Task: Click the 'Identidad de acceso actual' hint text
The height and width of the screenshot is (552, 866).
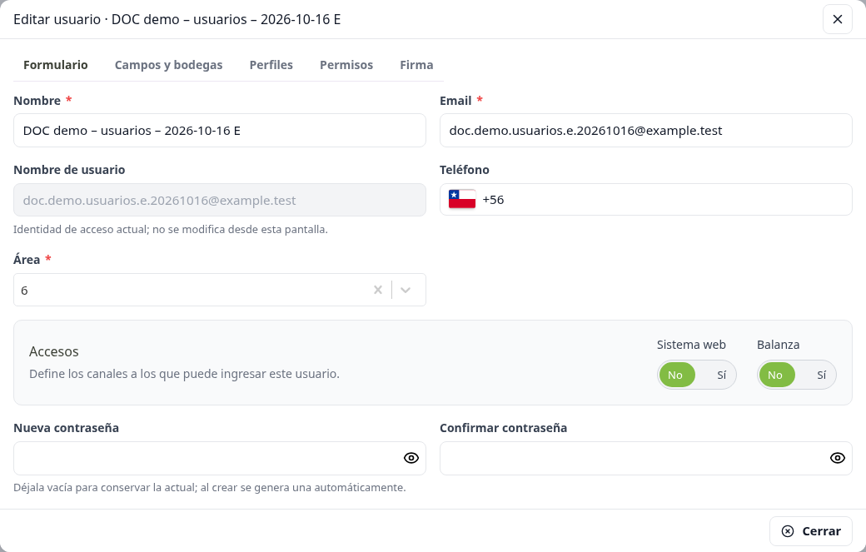Action: [171, 229]
